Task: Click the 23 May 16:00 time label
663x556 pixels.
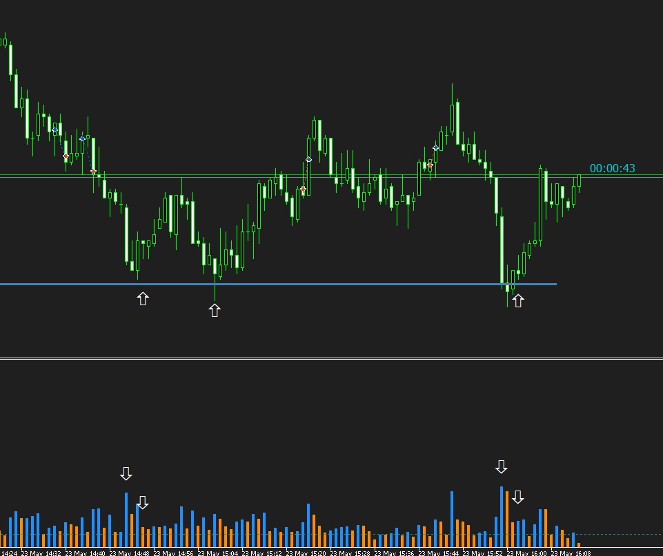Action: point(527,553)
